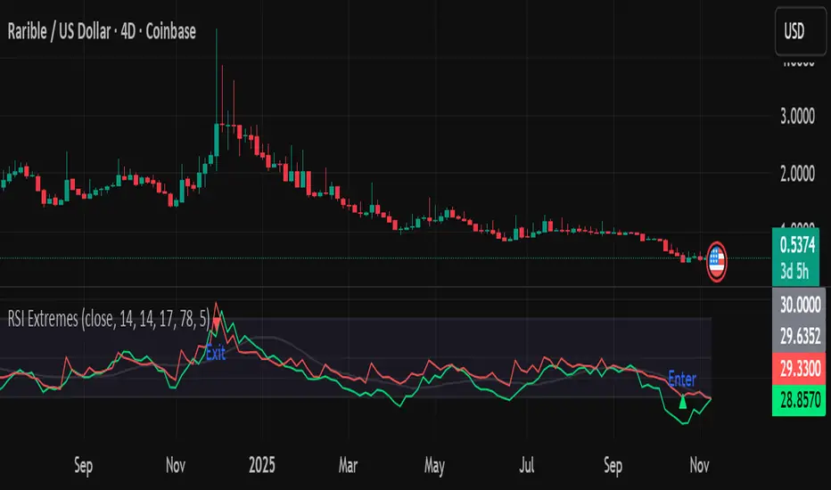Click the USD currency selector button
The image size is (831, 490).
pos(801,31)
